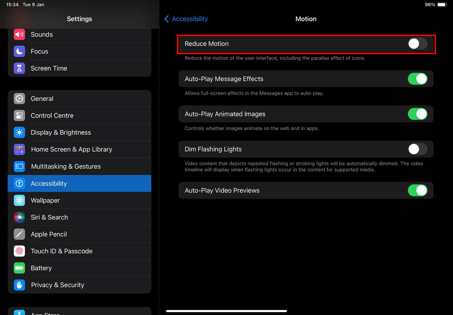This screenshot has height=315, width=453.
Task: Open Sounds settings via its speaker icon
Action: point(19,34)
